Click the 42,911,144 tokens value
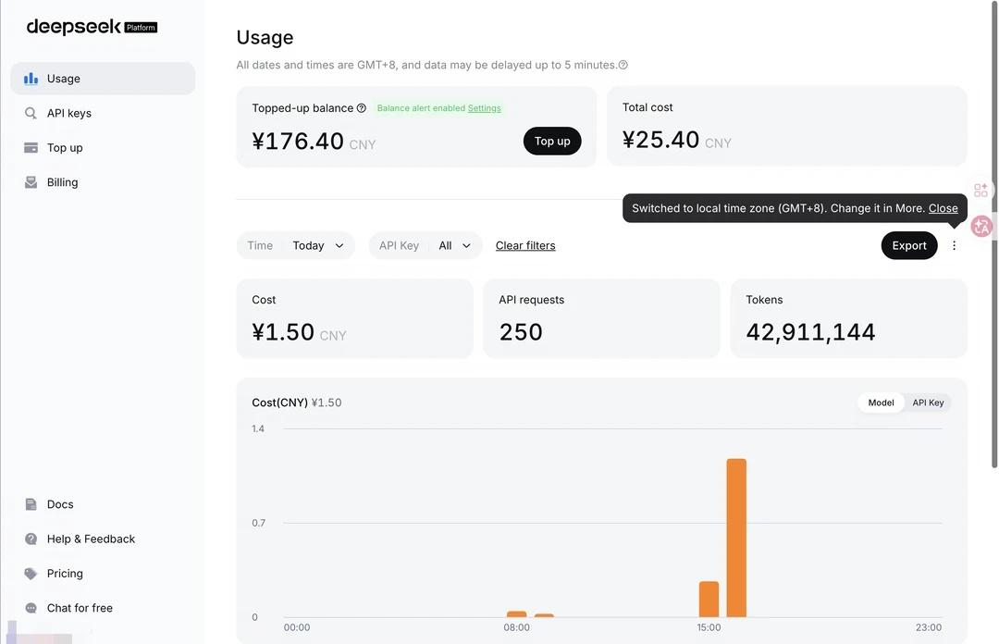 coord(810,332)
